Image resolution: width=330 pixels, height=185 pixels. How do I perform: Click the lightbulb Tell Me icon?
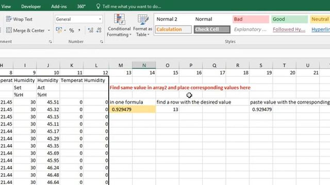[x=98, y=6]
